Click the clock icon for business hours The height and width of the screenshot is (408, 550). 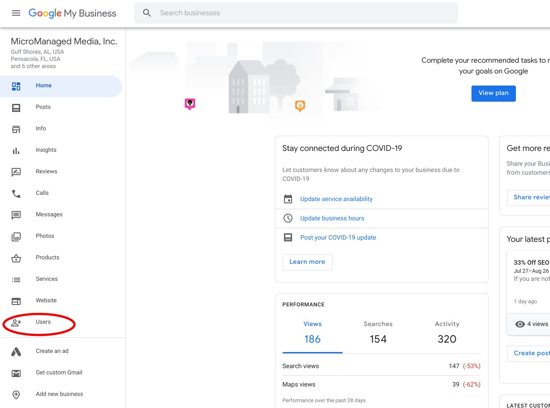288,219
